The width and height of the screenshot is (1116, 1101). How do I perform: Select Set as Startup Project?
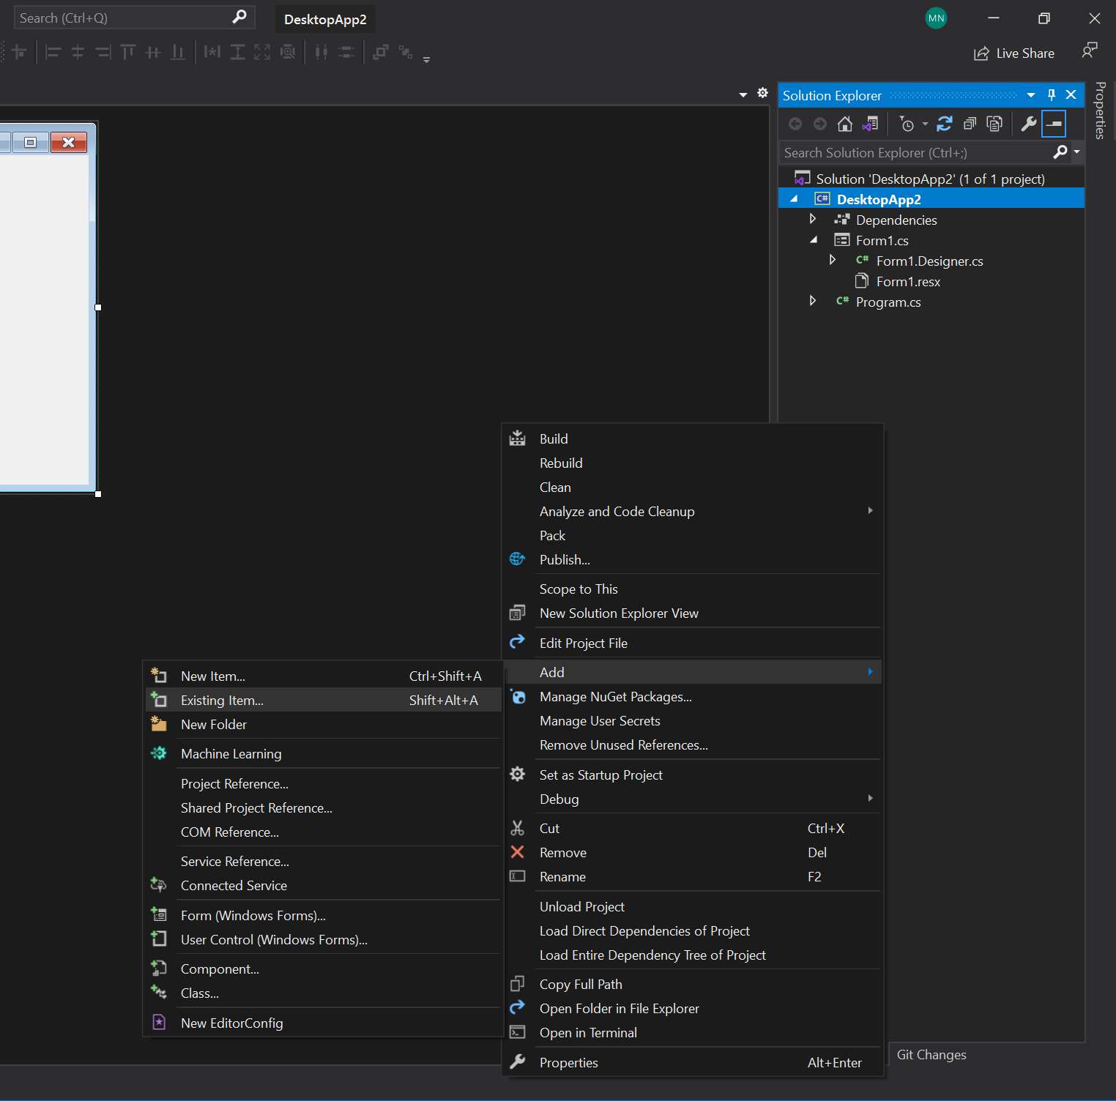(x=693, y=775)
